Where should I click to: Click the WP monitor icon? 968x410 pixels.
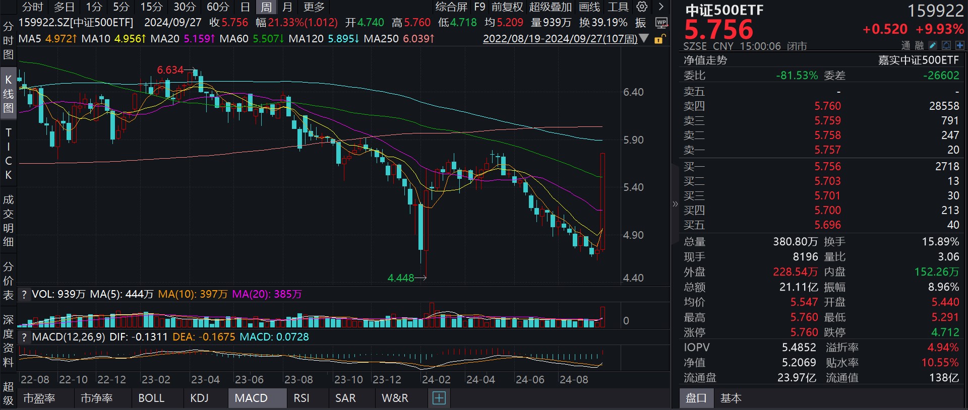[661, 23]
